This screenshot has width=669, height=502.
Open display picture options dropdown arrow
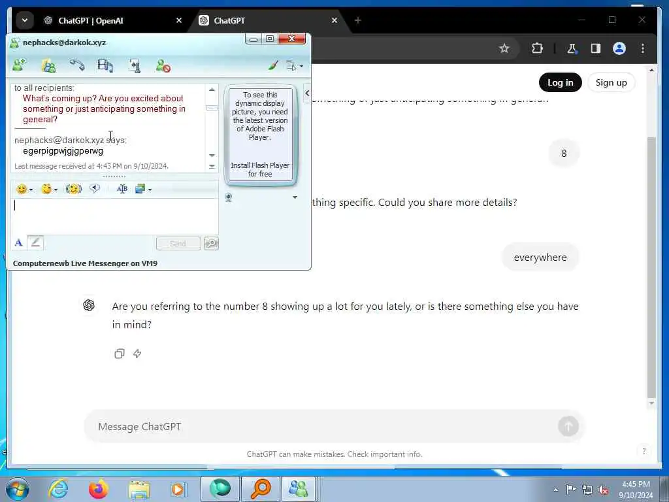click(x=295, y=197)
